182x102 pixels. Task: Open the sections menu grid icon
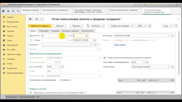[3, 11]
